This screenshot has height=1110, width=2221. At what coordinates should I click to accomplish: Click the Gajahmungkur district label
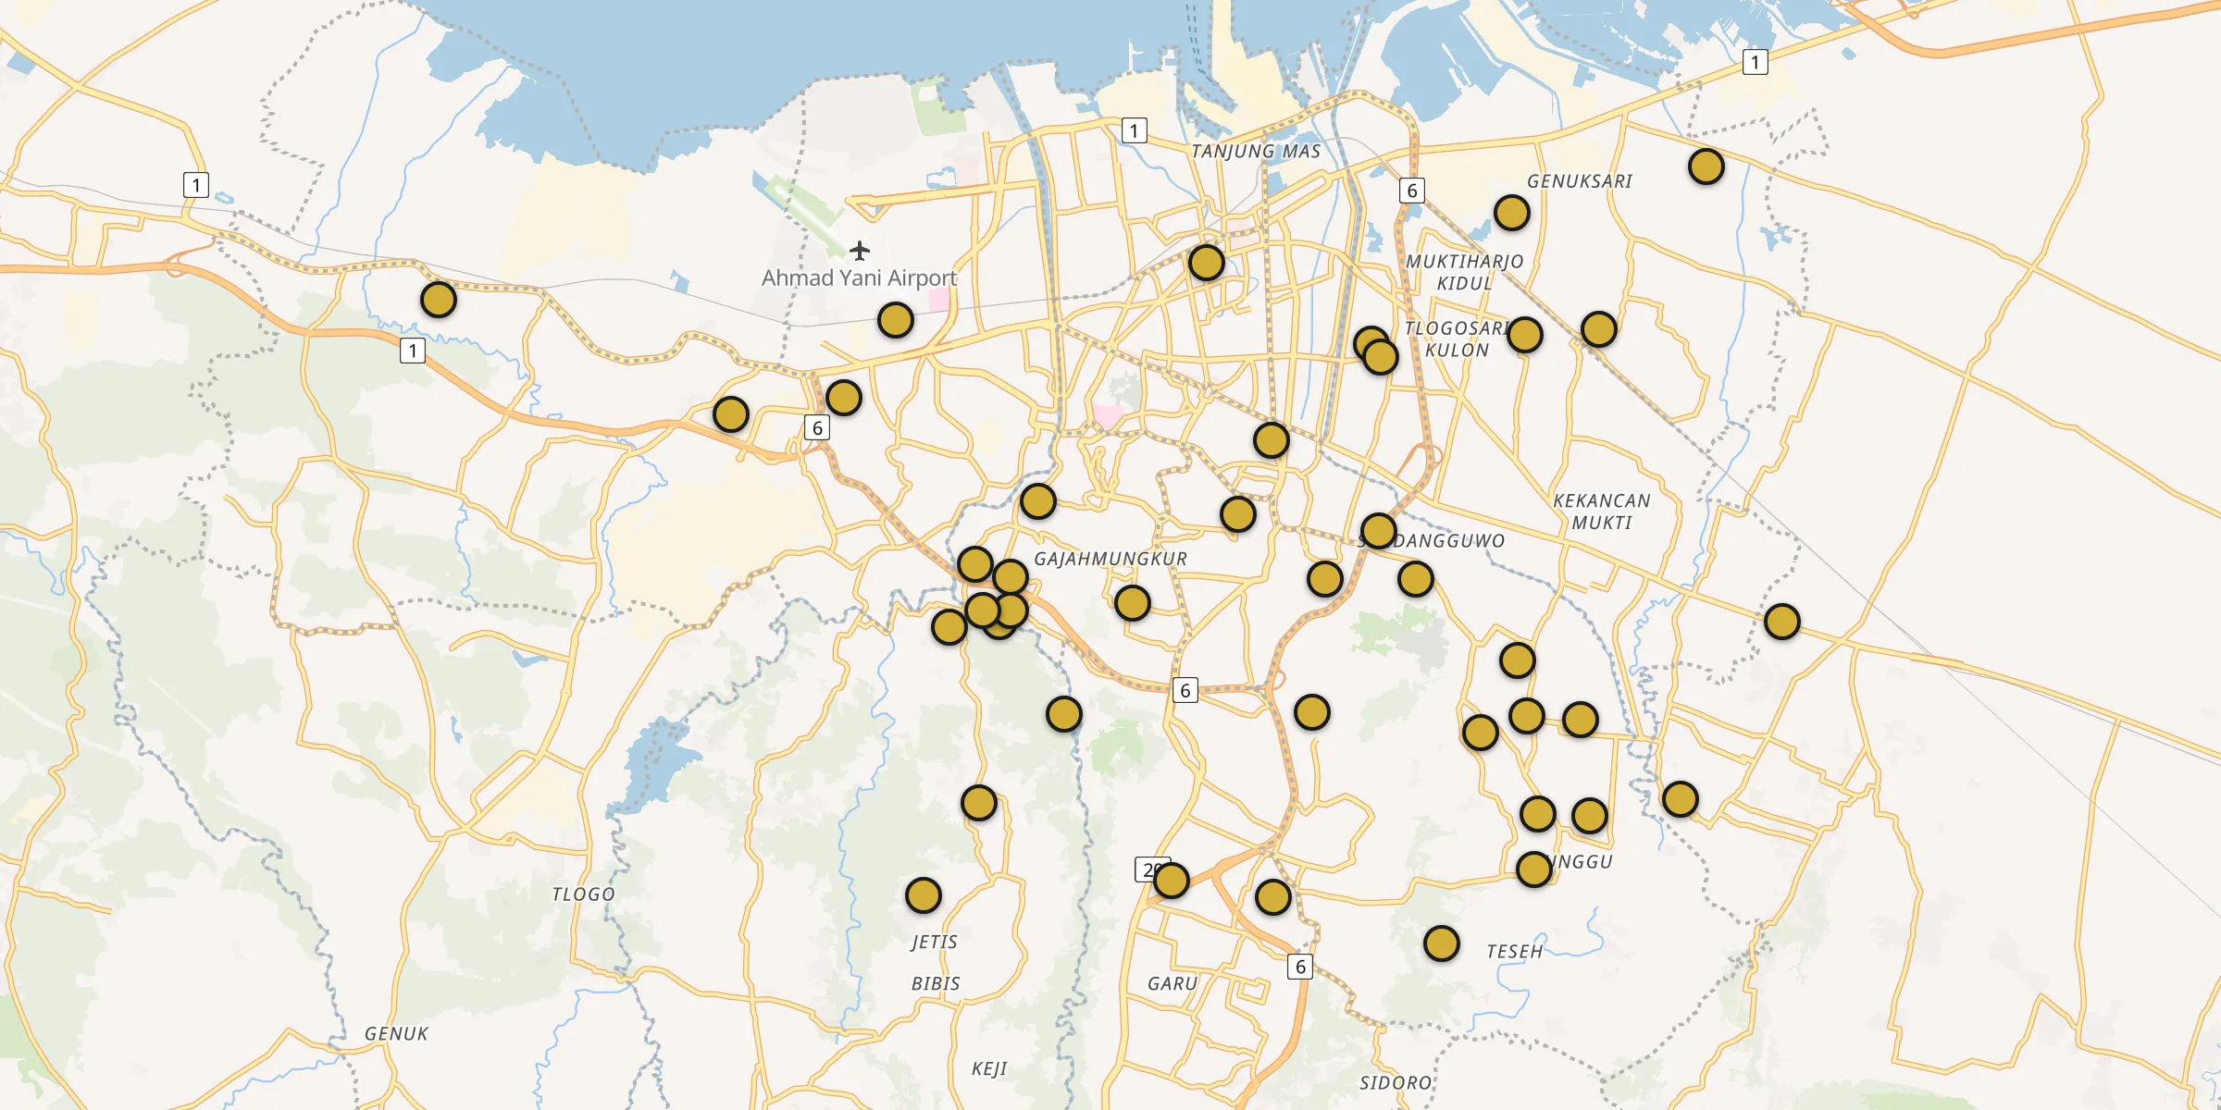pos(1110,559)
